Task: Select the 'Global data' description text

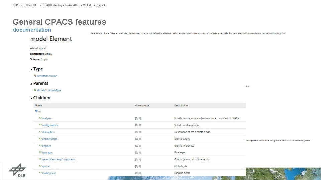Action: click(181, 166)
